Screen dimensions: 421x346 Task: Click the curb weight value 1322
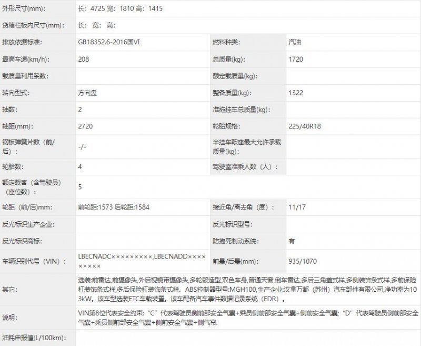click(x=296, y=93)
